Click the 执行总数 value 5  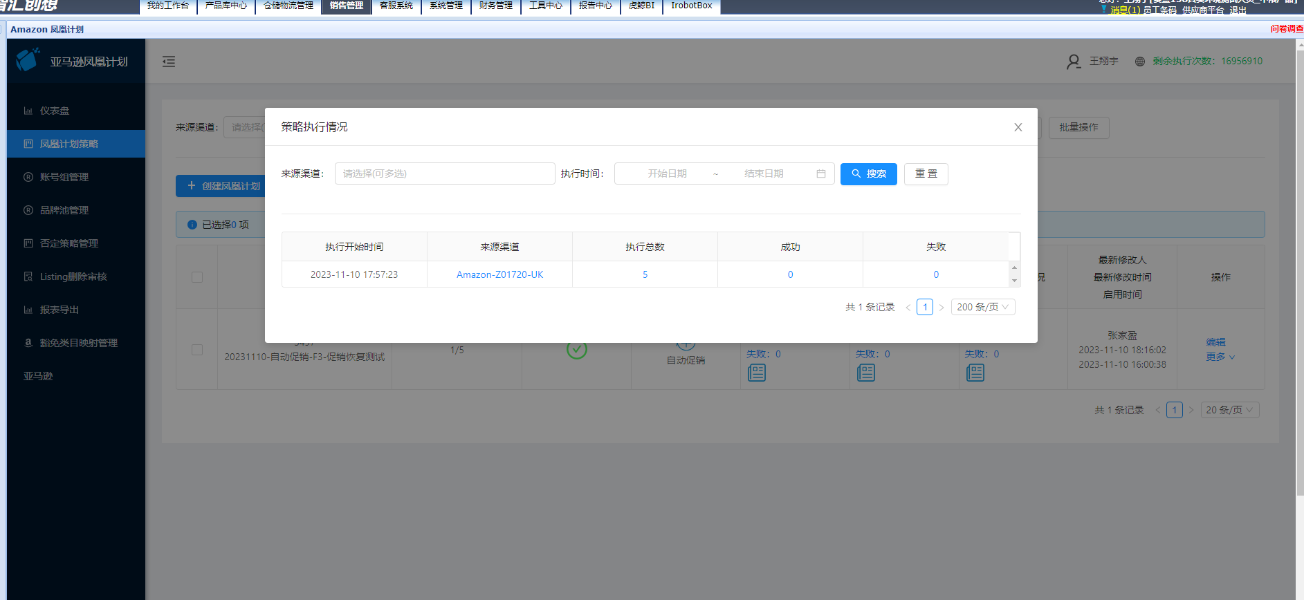[x=645, y=274]
